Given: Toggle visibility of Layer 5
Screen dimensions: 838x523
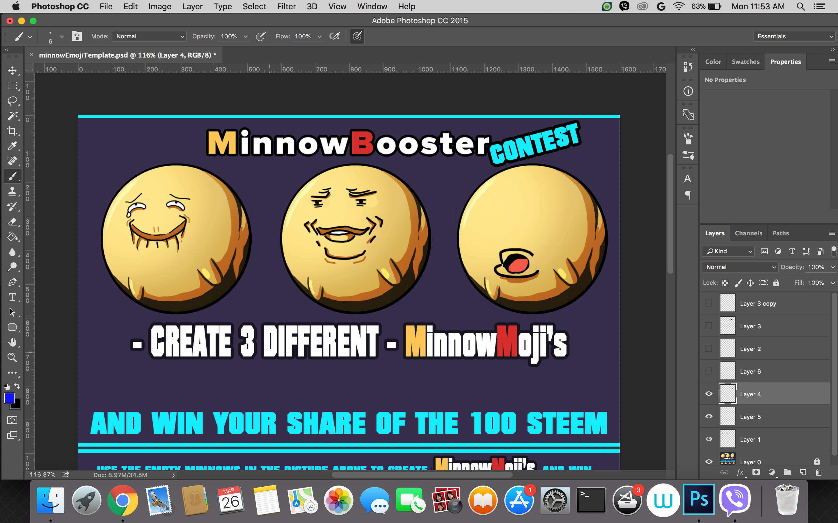Looking at the screenshot, I should (709, 416).
